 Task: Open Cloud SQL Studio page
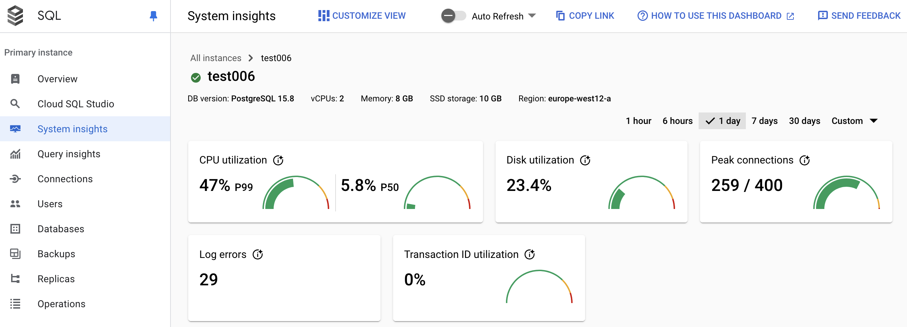(x=85, y=104)
